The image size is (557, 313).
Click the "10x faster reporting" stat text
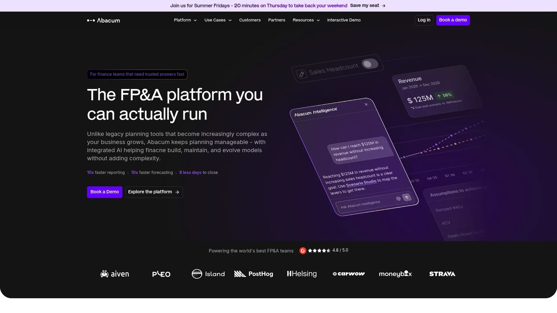tap(106, 172)
